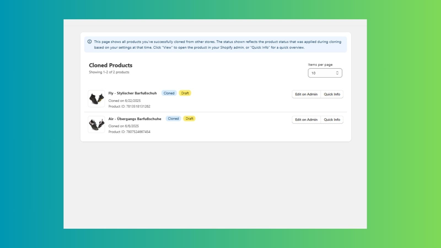Increase items per page using the up chevron
441x248 pixels.
[x=337, y=72]
